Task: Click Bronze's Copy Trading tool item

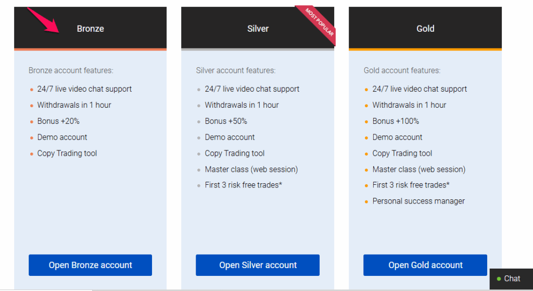Action: (67, 154)
